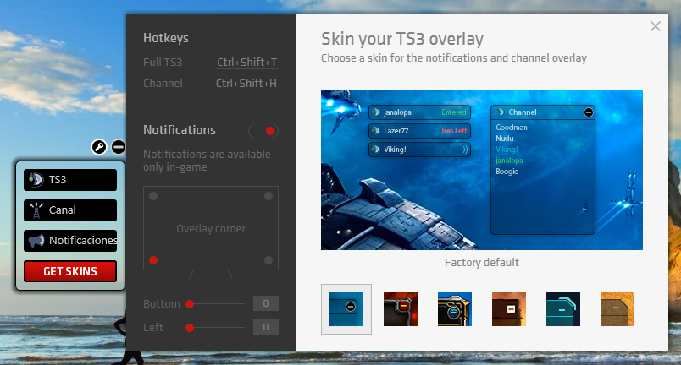Open the Canal antenna button

tap(70, 210)
